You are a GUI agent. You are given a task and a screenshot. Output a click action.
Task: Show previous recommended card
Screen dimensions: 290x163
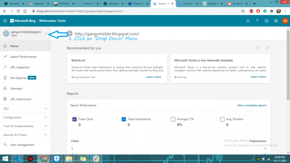[x=258, y=48]
